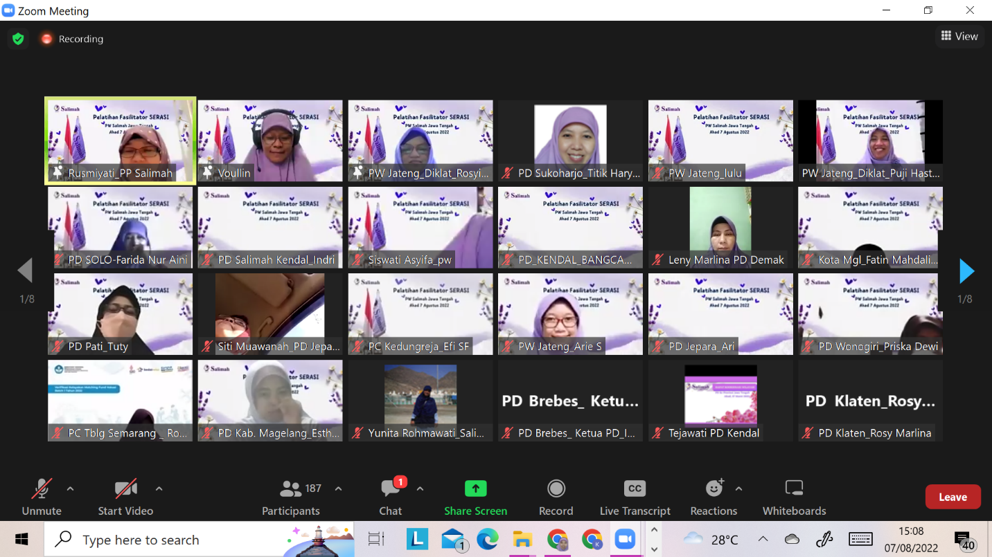
Task: Select PD Sukoharjo_Titik Hary's video tile
Action: (x=570, y=140)
